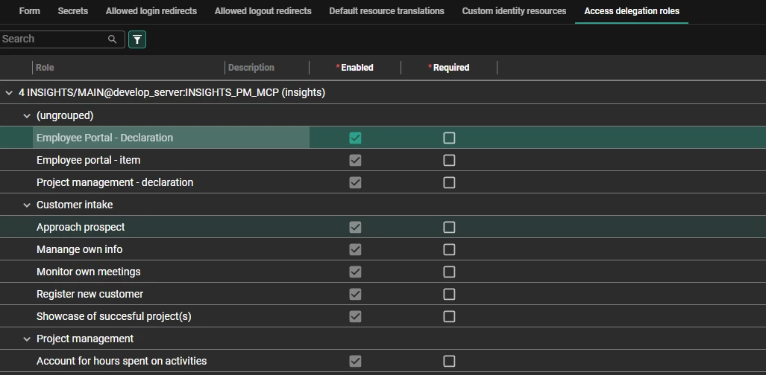
Task: Collapse the INSIGHTS_PM_MCP group
Action: [x=9, y=93]
